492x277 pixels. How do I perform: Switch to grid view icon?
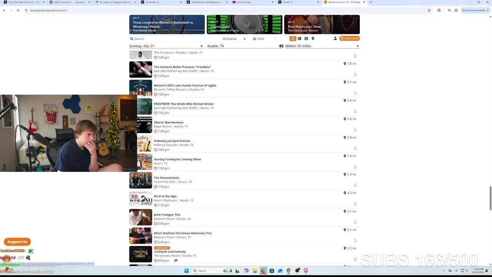coord(306,38)
